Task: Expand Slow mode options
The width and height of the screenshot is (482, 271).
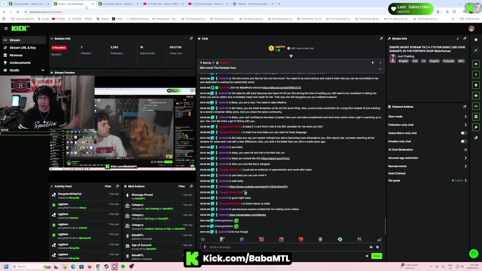Action: point(465,117)
